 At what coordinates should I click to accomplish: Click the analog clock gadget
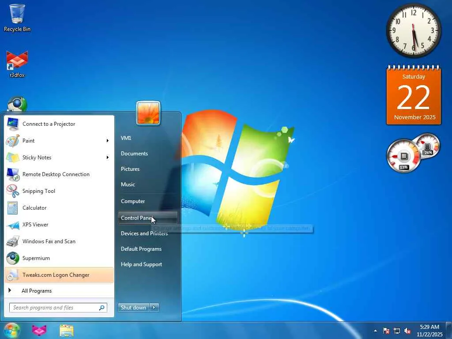[x=413, y=30]
